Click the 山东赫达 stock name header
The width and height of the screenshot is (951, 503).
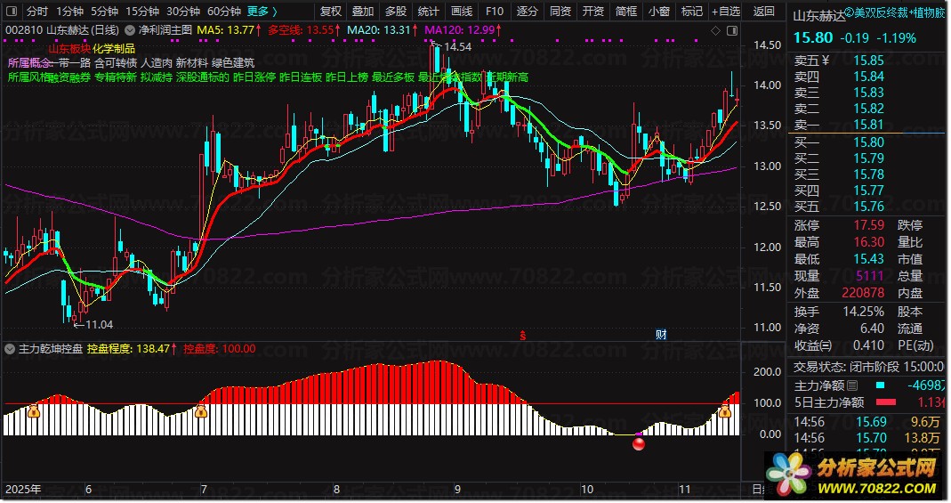point(819,16)
